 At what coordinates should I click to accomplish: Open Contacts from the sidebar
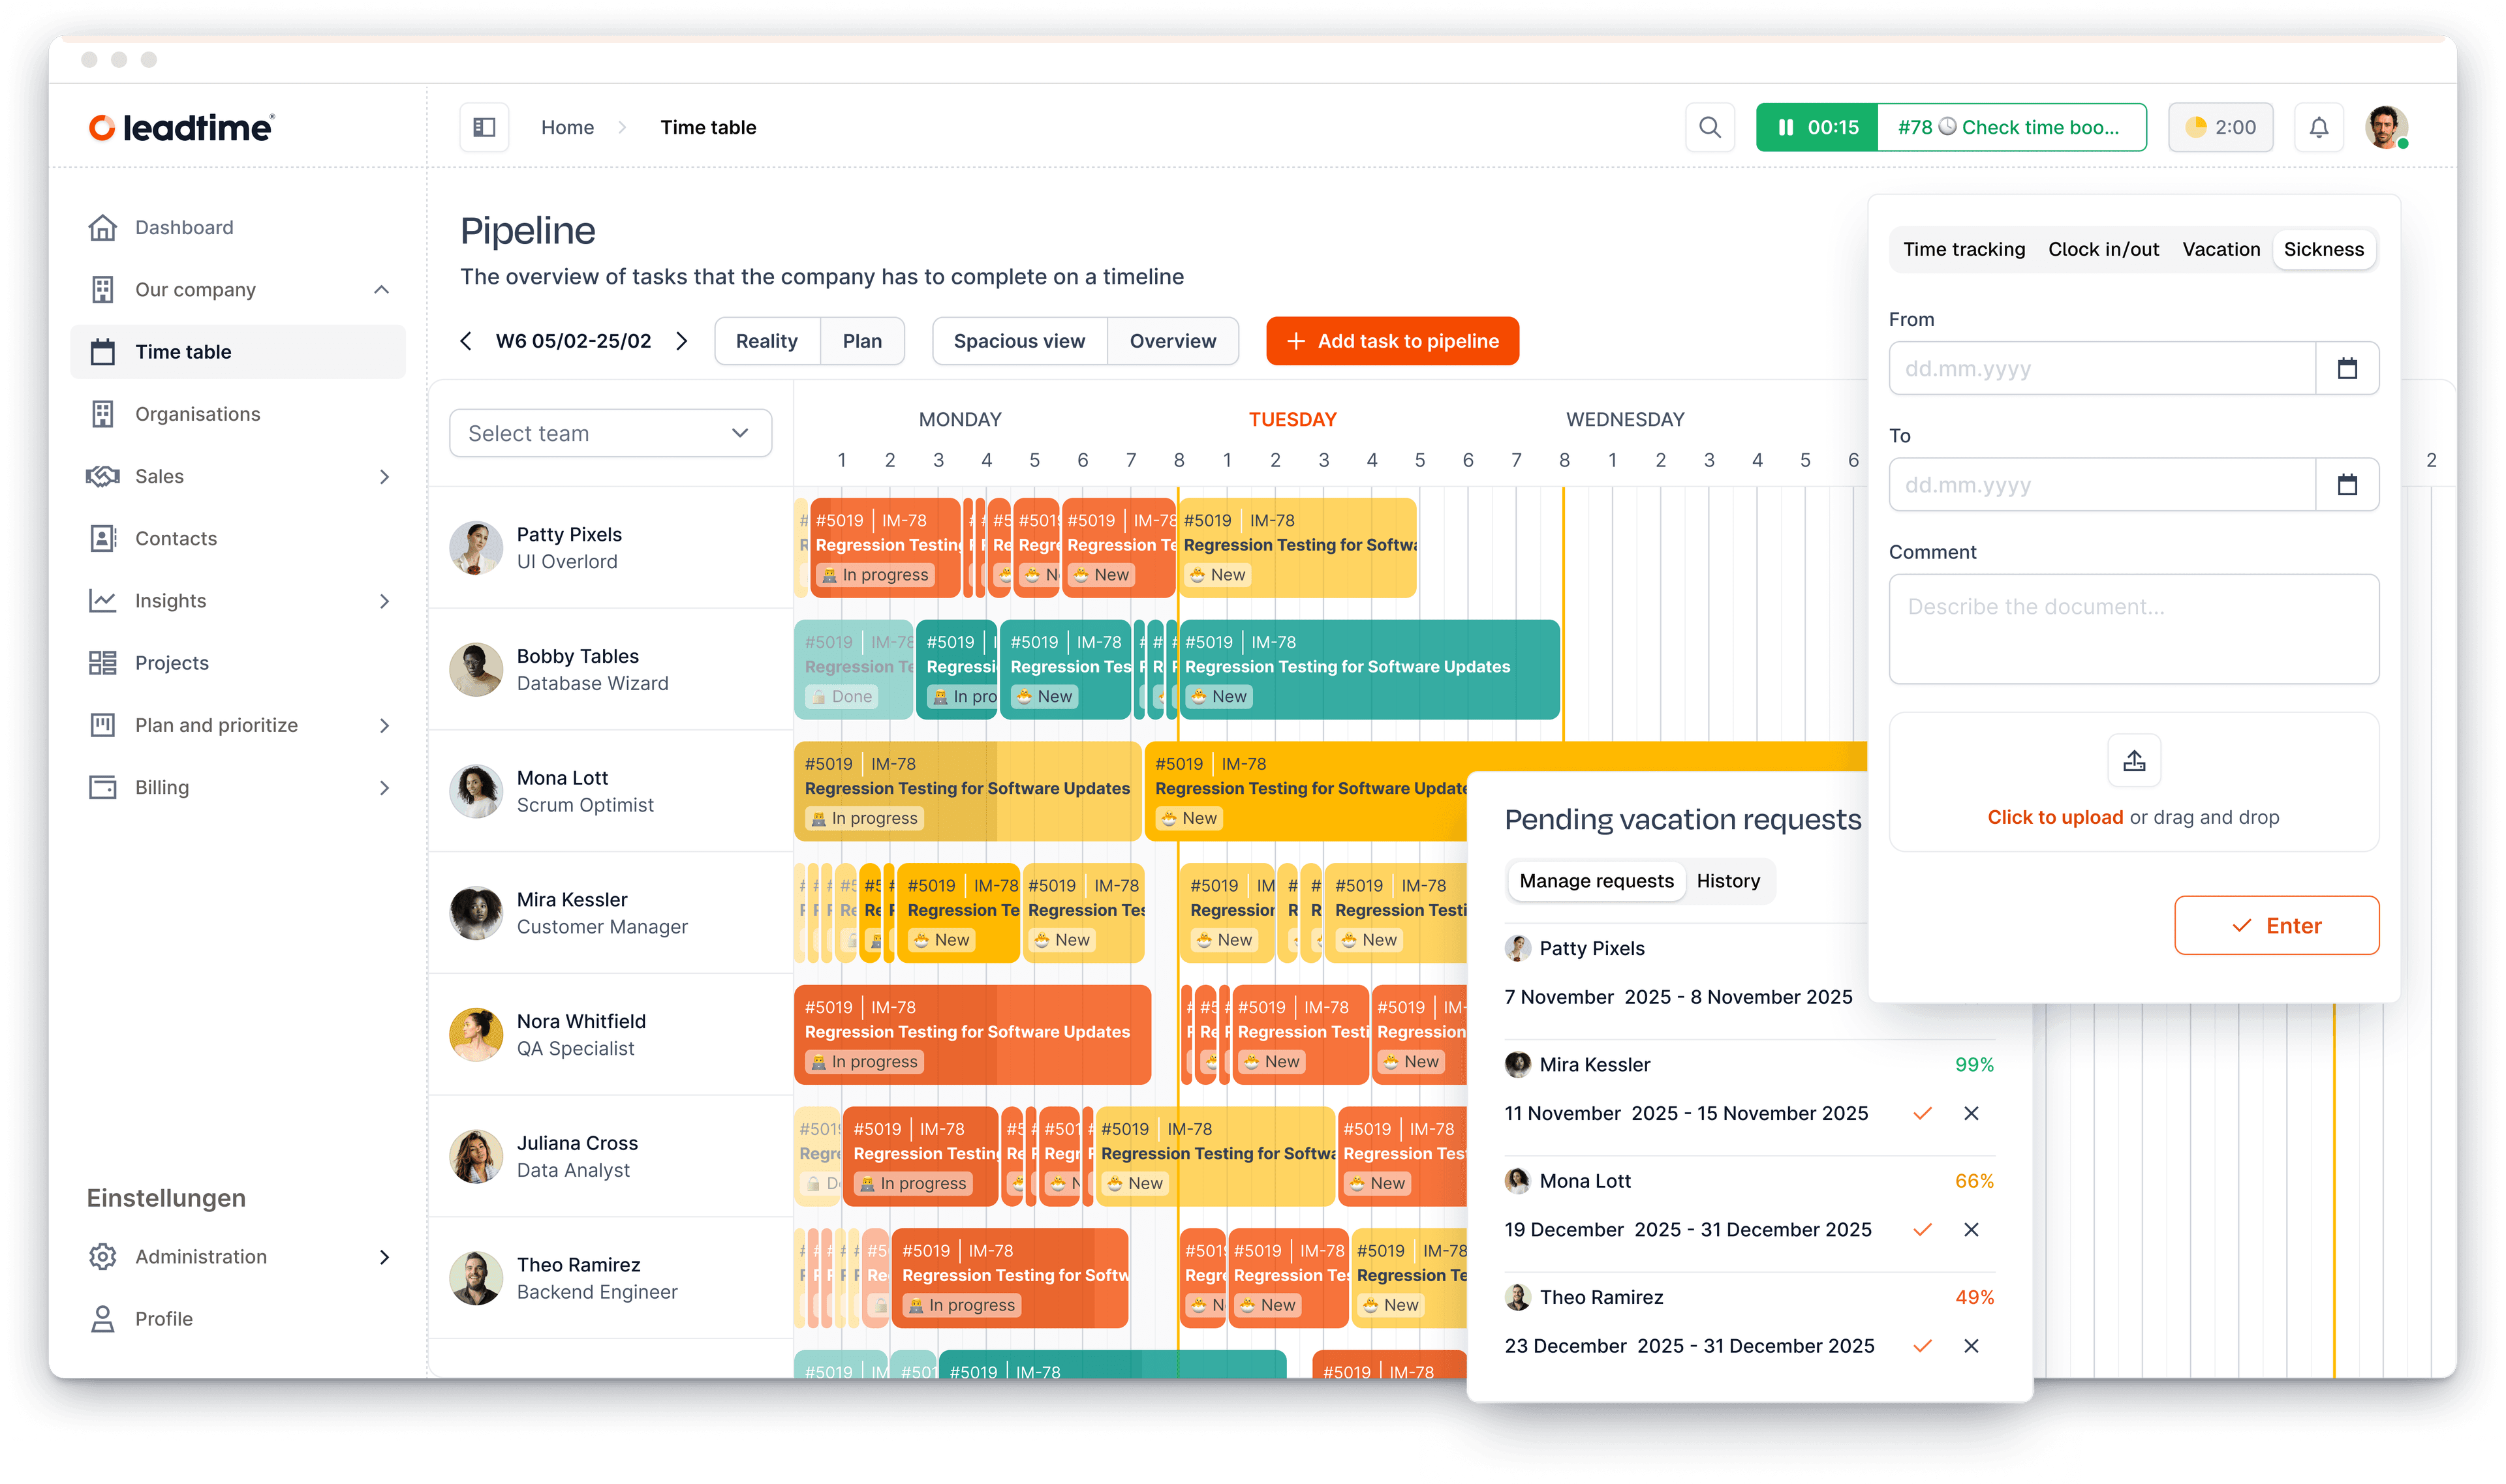(x=176, y=538)
